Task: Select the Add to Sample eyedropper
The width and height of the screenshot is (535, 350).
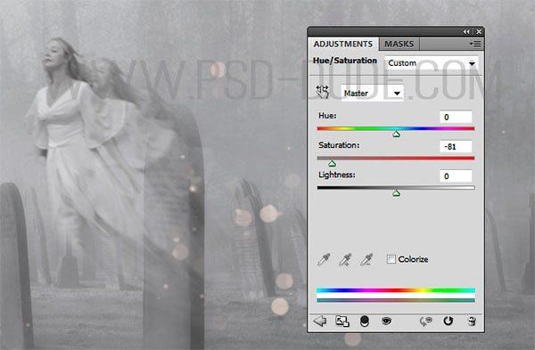Action: click(x=345, y=259)
